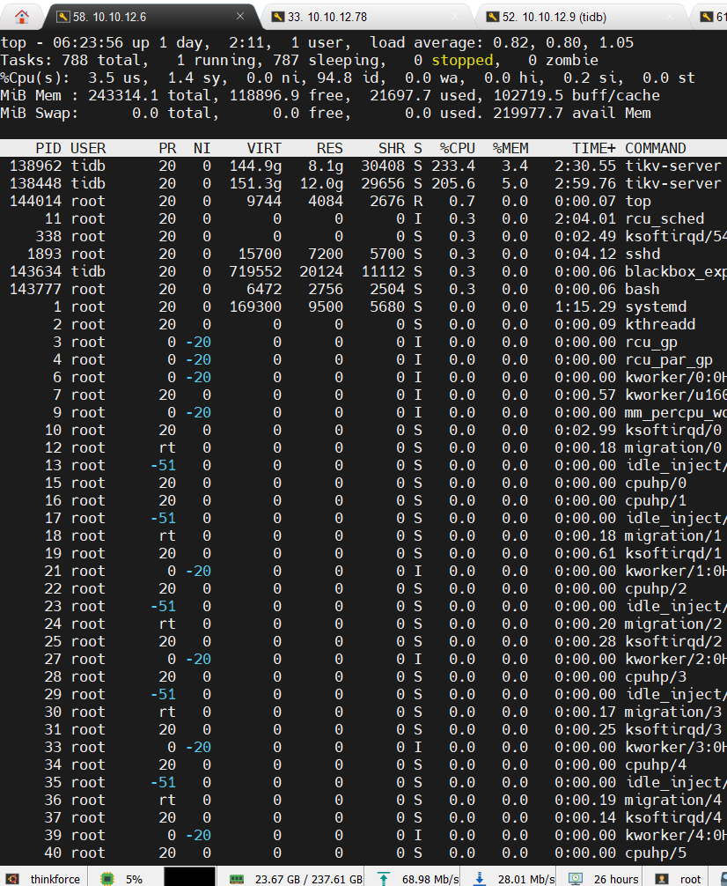This screenshot has width=727, height=886.
Task: Click the PID column header
Action: (x=48, y=148)
